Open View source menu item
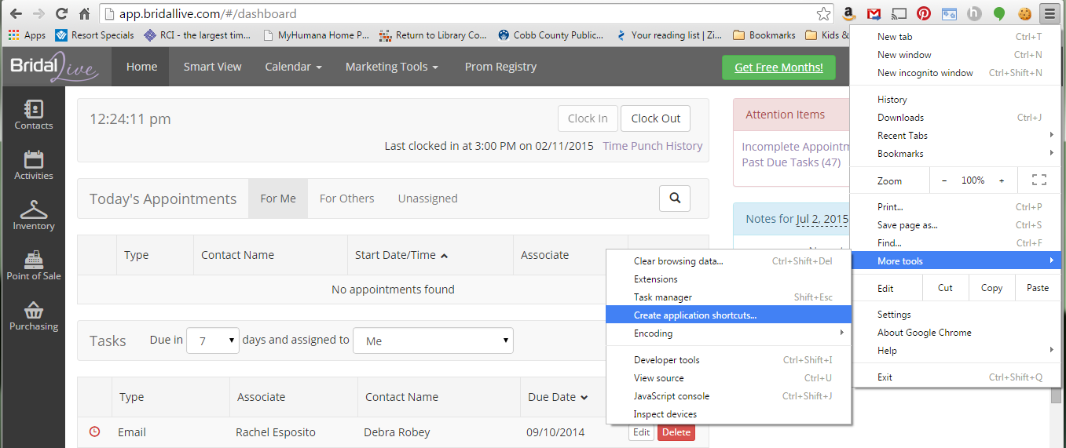 click(x=728, y=378)
